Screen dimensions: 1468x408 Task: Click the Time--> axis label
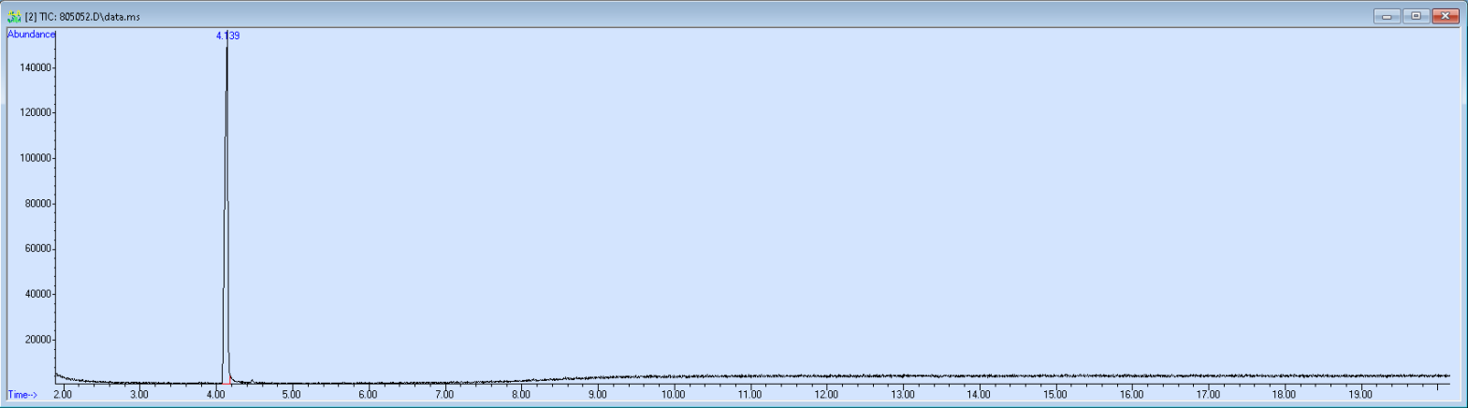pyautogui.click(x=22, y=395)
